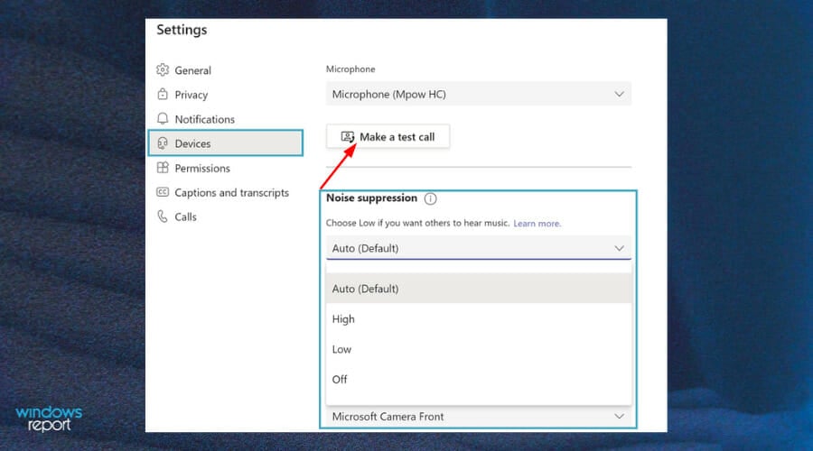
Task: Click the Privacy lock icon
Action: (163, 95)
